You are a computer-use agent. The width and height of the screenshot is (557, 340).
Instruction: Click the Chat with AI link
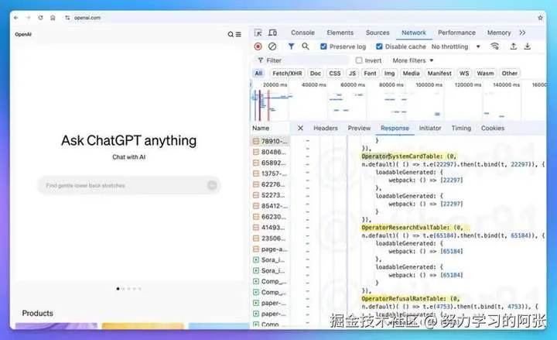coord(128,157)
